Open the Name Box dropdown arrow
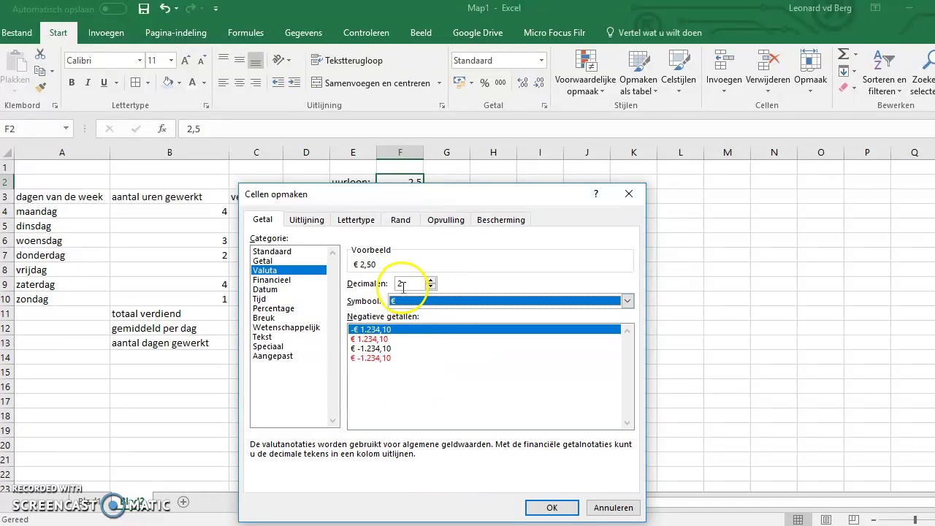Viewport: 935px width, 526px height. point(66,129)
